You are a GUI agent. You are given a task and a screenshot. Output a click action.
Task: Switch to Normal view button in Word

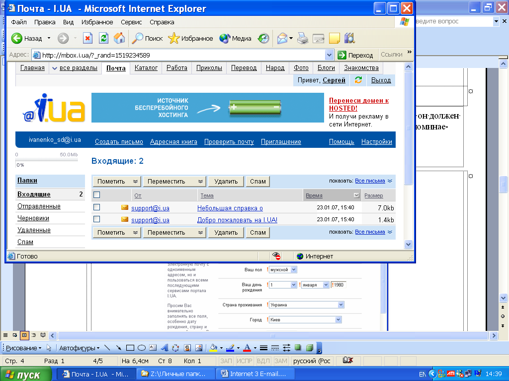5,335
